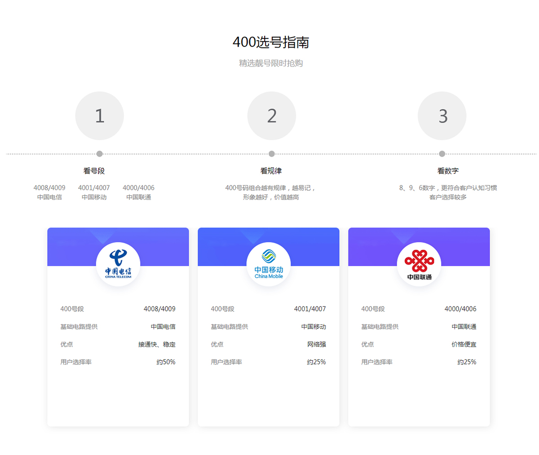
Task: Click the China Mobile logo
Action: (269, 264)
